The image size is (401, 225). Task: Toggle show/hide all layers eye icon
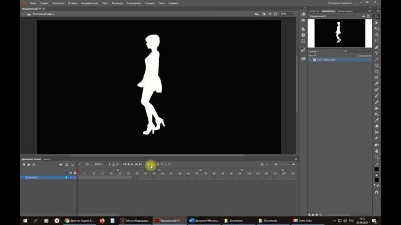71,173
